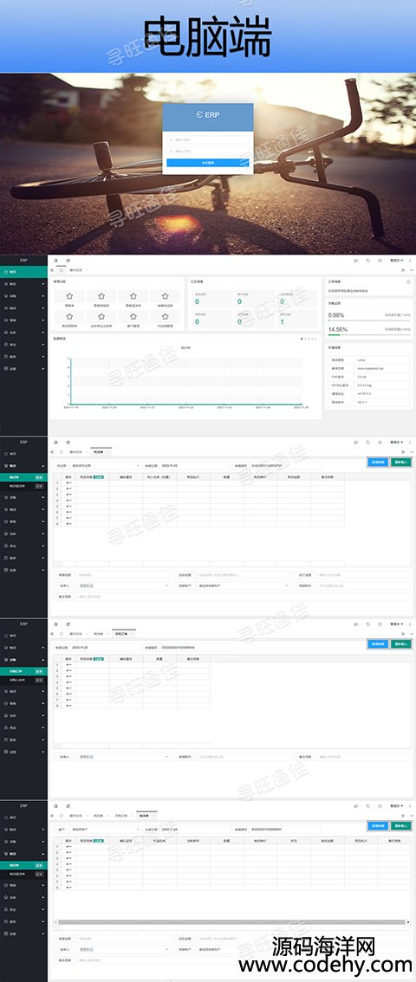Switch to the active 采购订单 tab

[123, 634]
